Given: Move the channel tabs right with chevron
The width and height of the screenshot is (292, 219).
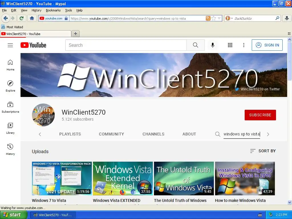Looking at the screenshot, I should coord(268,134).
